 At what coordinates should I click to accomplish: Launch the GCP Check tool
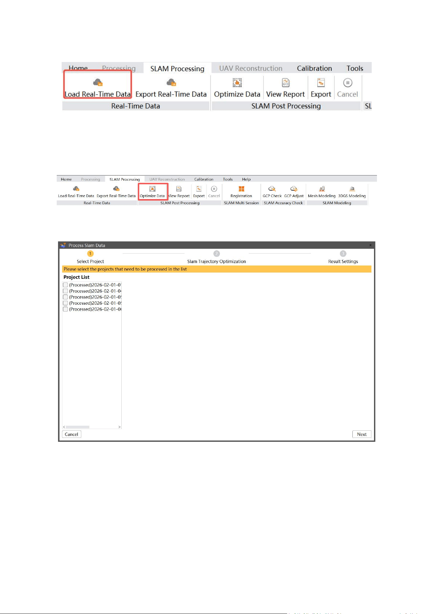click(272, 192)
